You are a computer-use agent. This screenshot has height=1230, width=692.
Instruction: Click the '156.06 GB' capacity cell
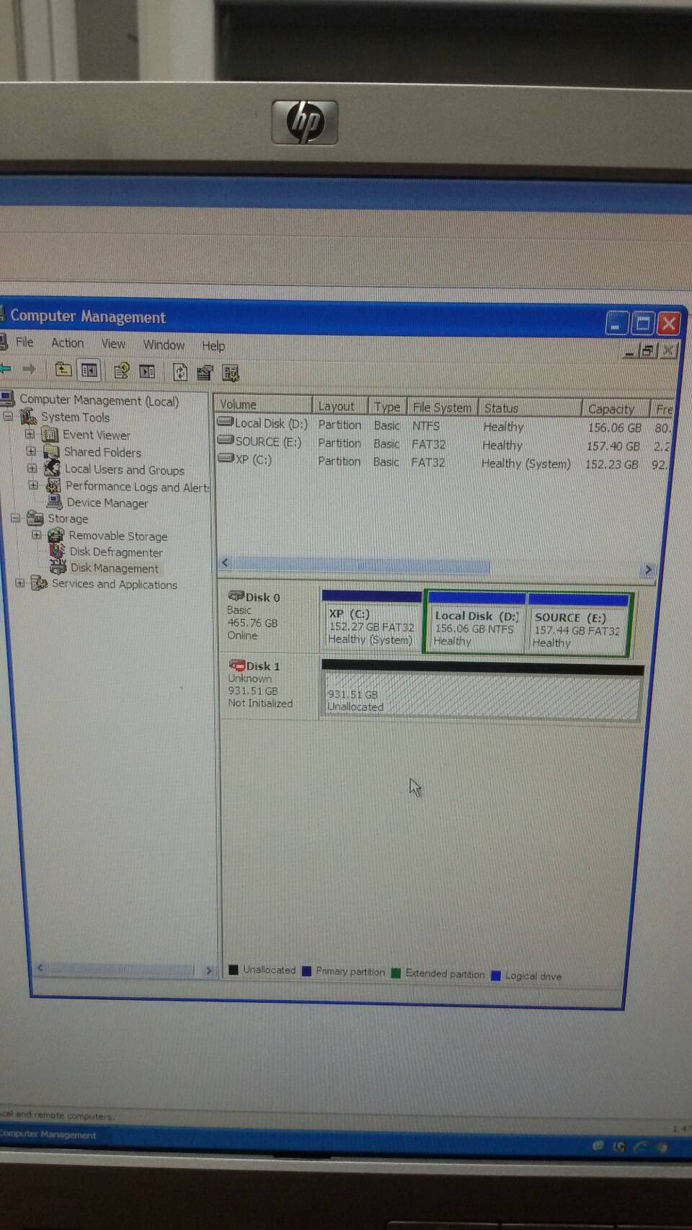click(614, 428)
